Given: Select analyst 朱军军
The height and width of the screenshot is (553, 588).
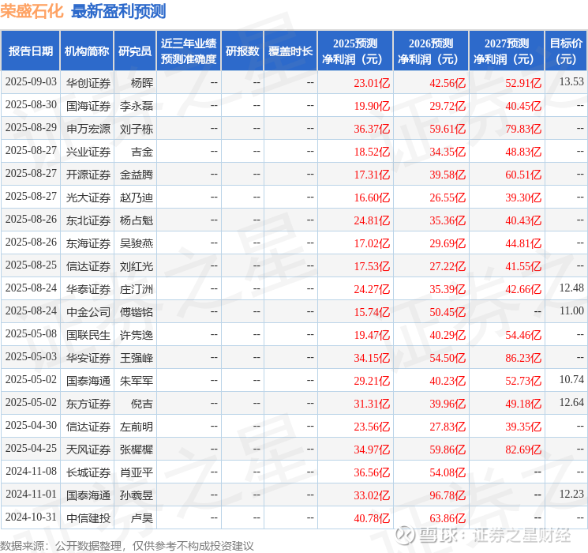Looking at the screenshot, I should 137,381.
